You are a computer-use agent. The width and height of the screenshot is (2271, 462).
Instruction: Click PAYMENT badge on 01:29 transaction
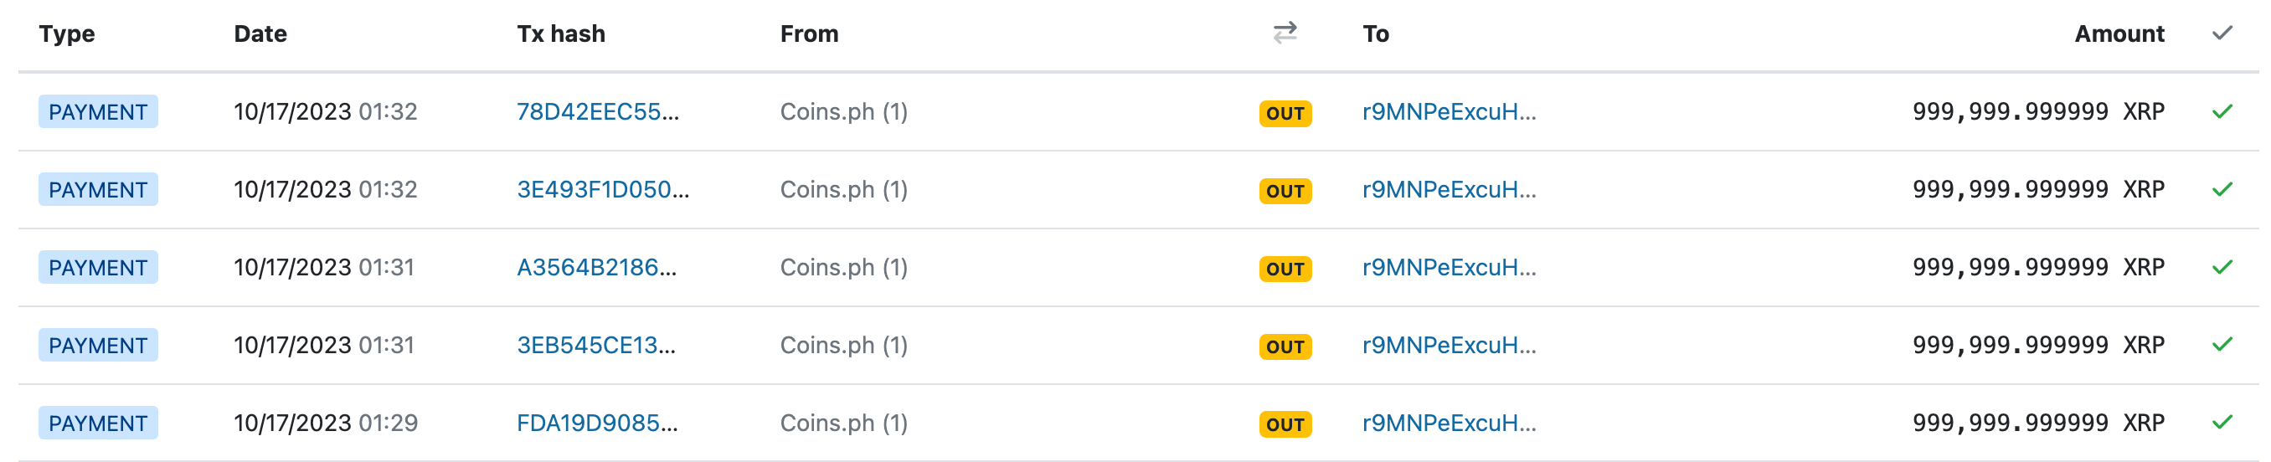point(98,423)
